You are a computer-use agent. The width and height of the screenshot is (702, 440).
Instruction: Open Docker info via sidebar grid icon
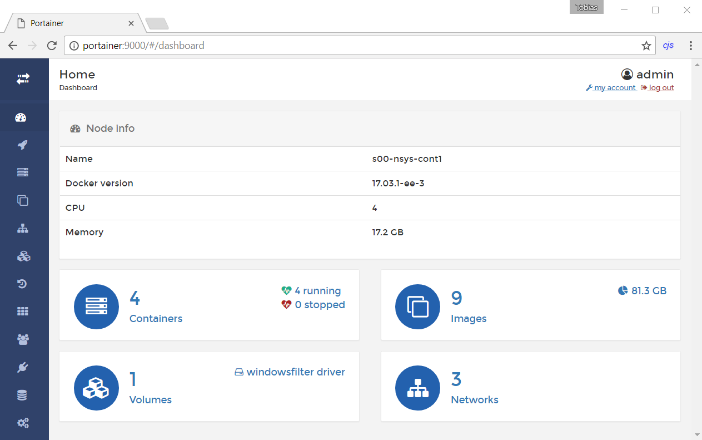pyautogui.click(x=22, y=312)
